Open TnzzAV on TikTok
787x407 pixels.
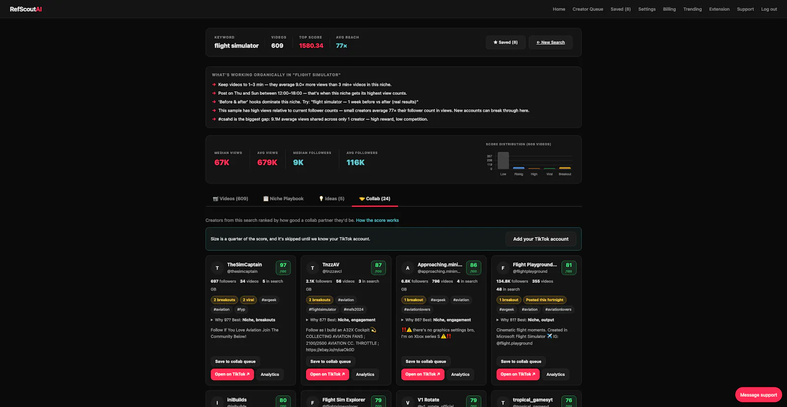pos(327,375)
